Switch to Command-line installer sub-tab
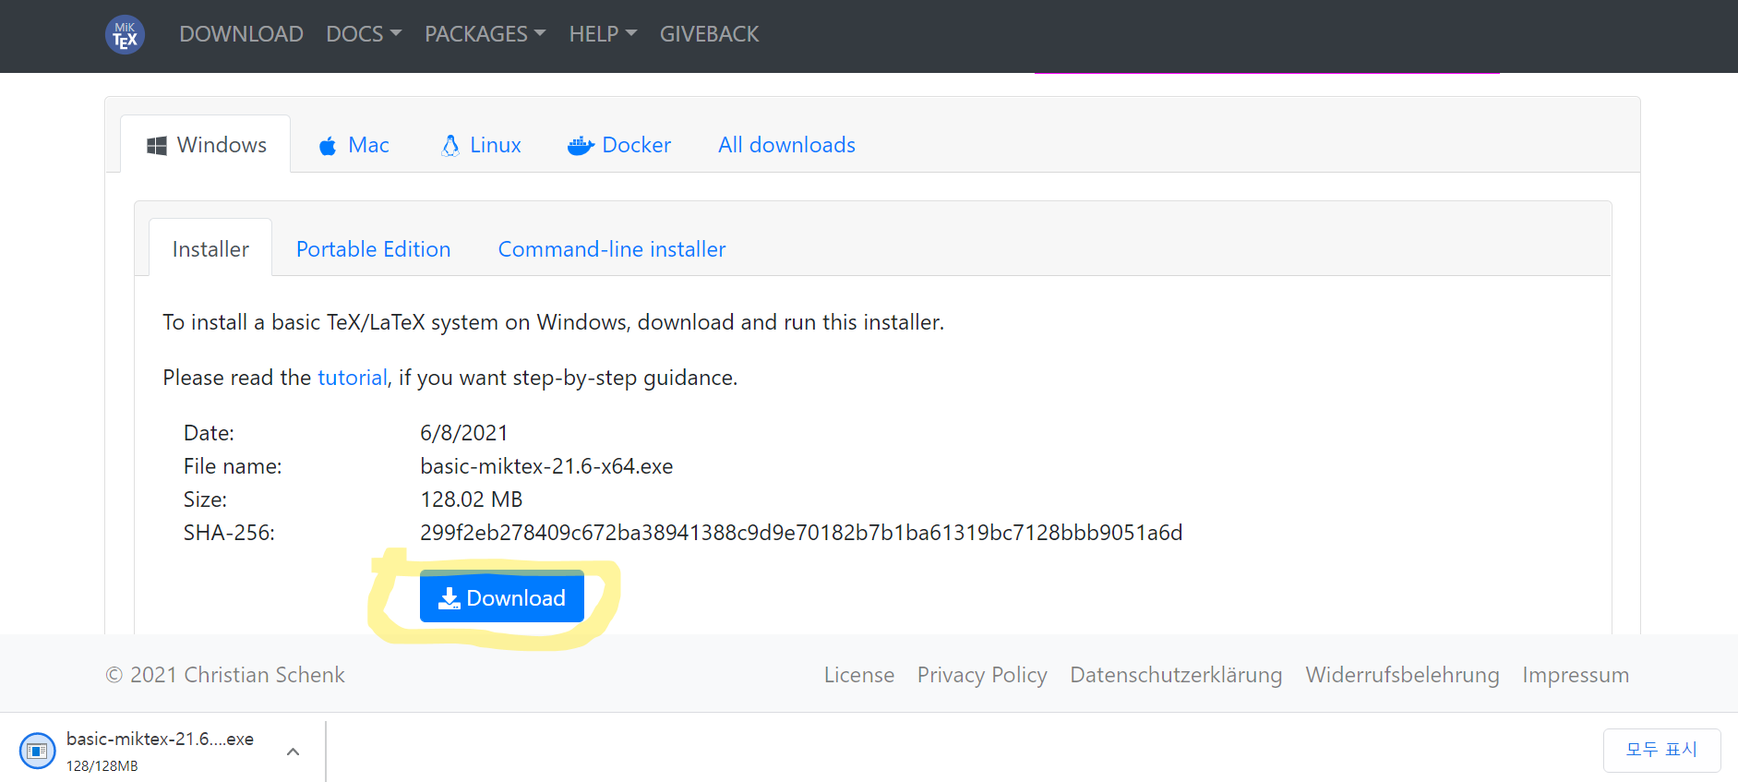 point(612,249)
